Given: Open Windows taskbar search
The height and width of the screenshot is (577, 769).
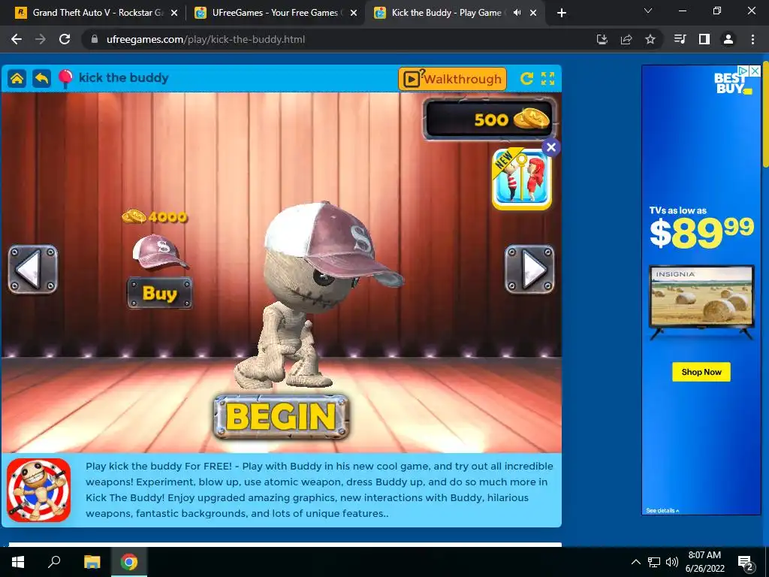Looking at the screenshot, I should pyautogui.click(x=54, y=562).
